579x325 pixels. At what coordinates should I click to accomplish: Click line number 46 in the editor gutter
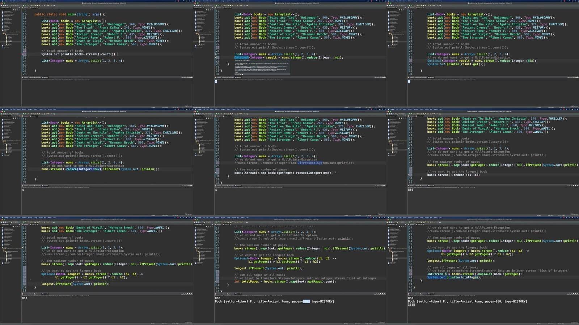pos(410,291)
